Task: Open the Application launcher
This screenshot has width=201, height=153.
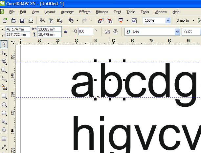Action: 121,20
